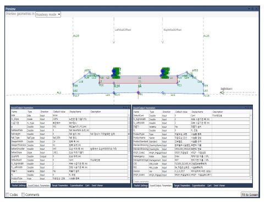
Task: Sort by Name column in left panel
Action: 19,112
